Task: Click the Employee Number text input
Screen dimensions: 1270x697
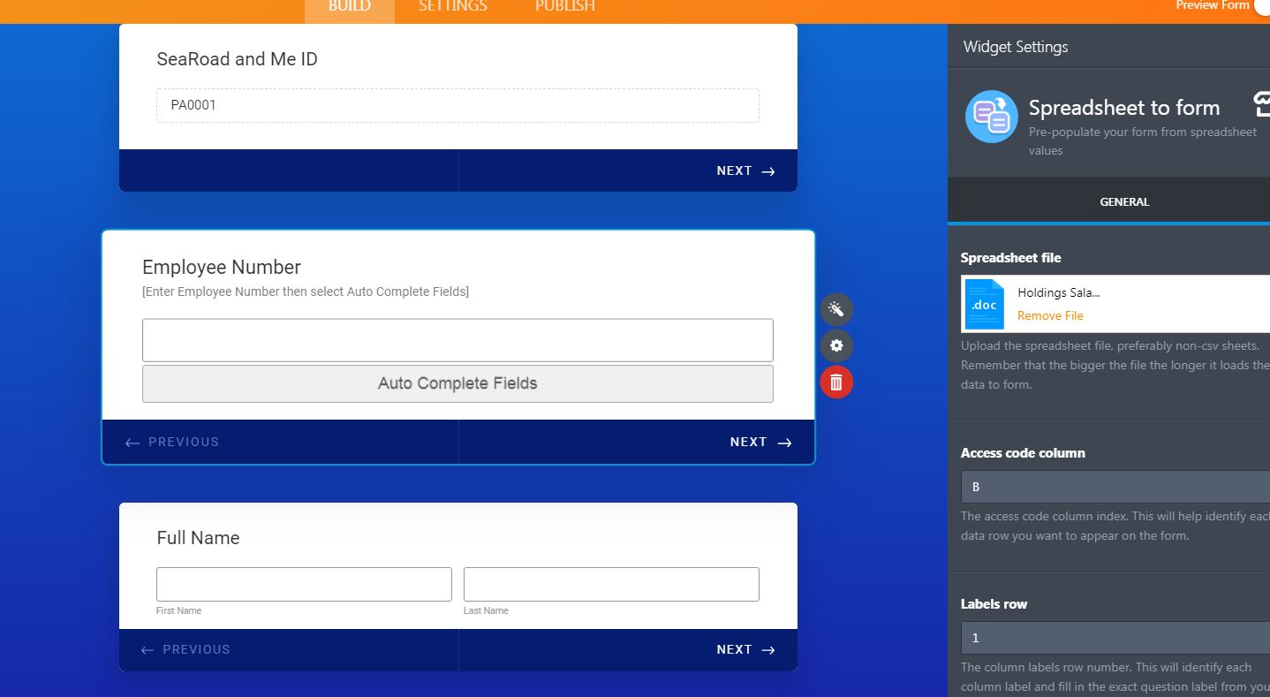Action: pos(457,340)
